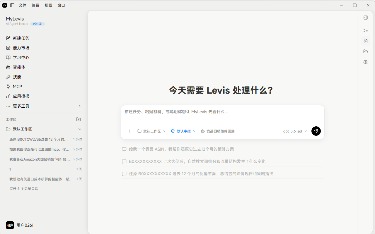Viewport: 375px width, 234px height.
Task: Collapse the 默认工作区 chevron
Action: point(80,129)
